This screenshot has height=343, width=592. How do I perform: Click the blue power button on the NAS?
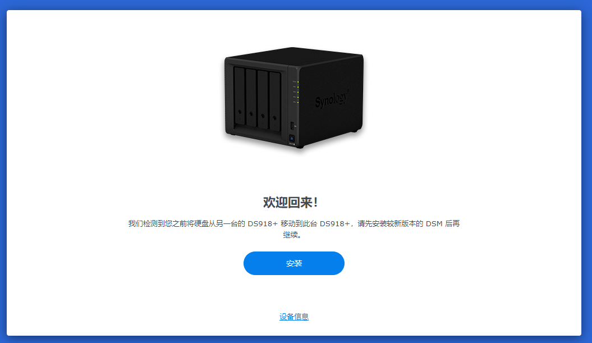[291, 139]
